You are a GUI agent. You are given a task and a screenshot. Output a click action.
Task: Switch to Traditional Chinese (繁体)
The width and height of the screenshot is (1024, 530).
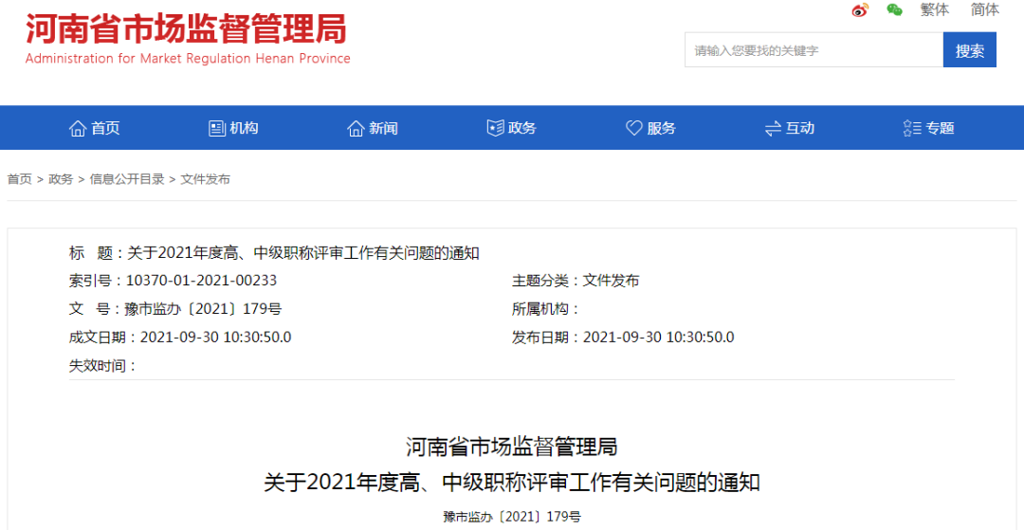coord(935,9)
